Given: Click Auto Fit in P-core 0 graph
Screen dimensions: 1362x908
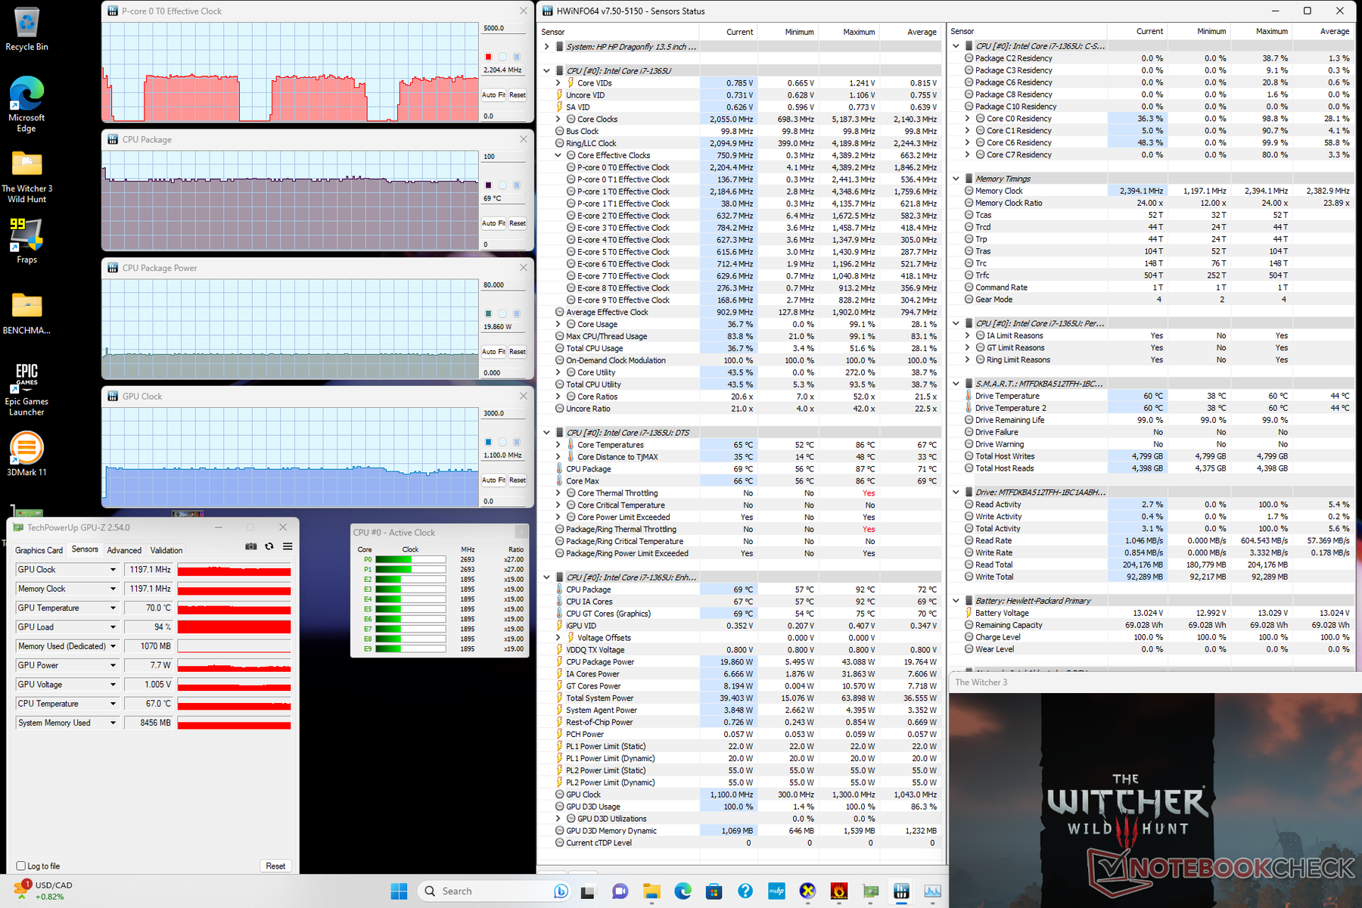Looking at the screenshot, I should click(493, 95).
